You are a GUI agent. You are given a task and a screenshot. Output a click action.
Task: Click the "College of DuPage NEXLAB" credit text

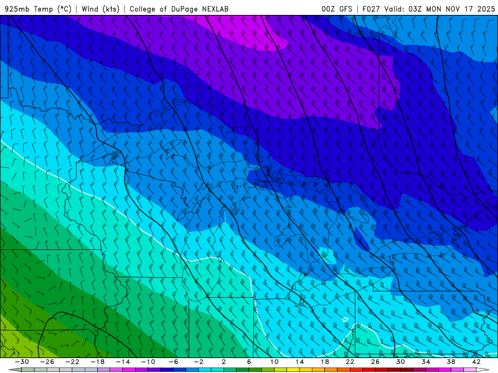coord(179,9)
